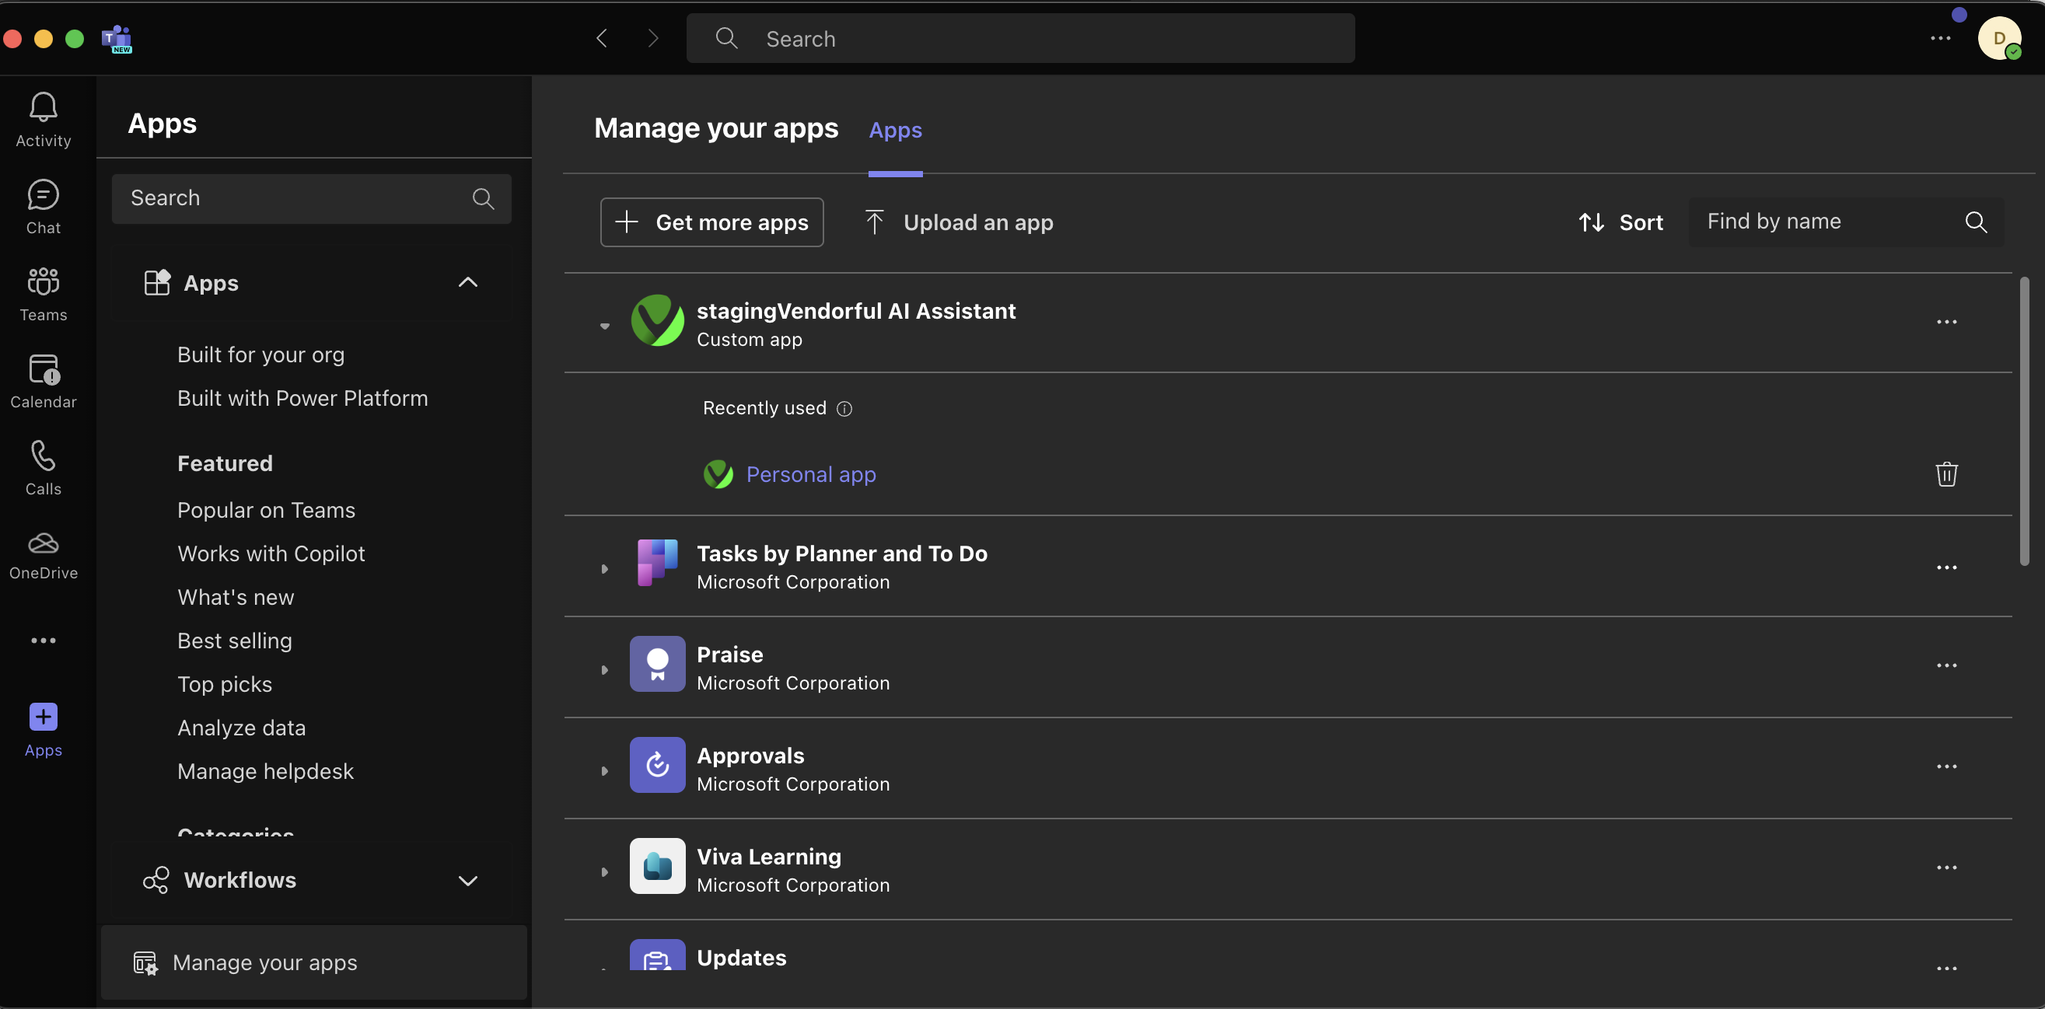Collapse the Apps section chevron
This screenshot has width=2045, height=1009.
coord(467,283)
